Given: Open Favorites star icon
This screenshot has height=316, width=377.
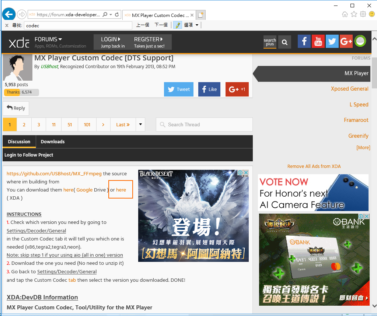Looking at the screenshot, I should (x=354, y=14).
